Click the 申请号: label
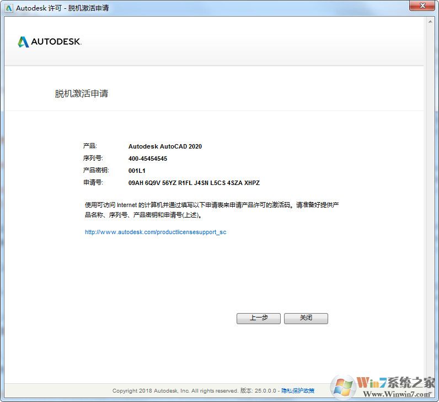439x402 pixels. (93, 183)
